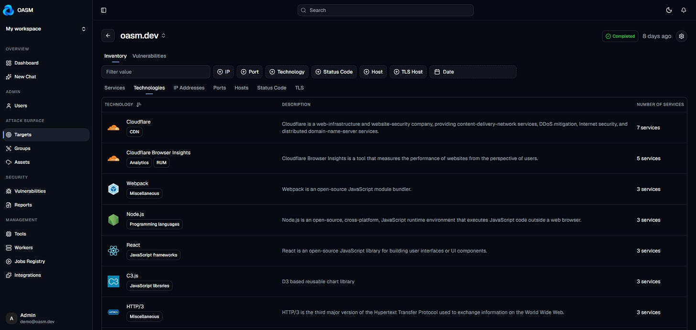Click the Filter value field
This screenshot has width=696, height=330.
coord(156,72)
